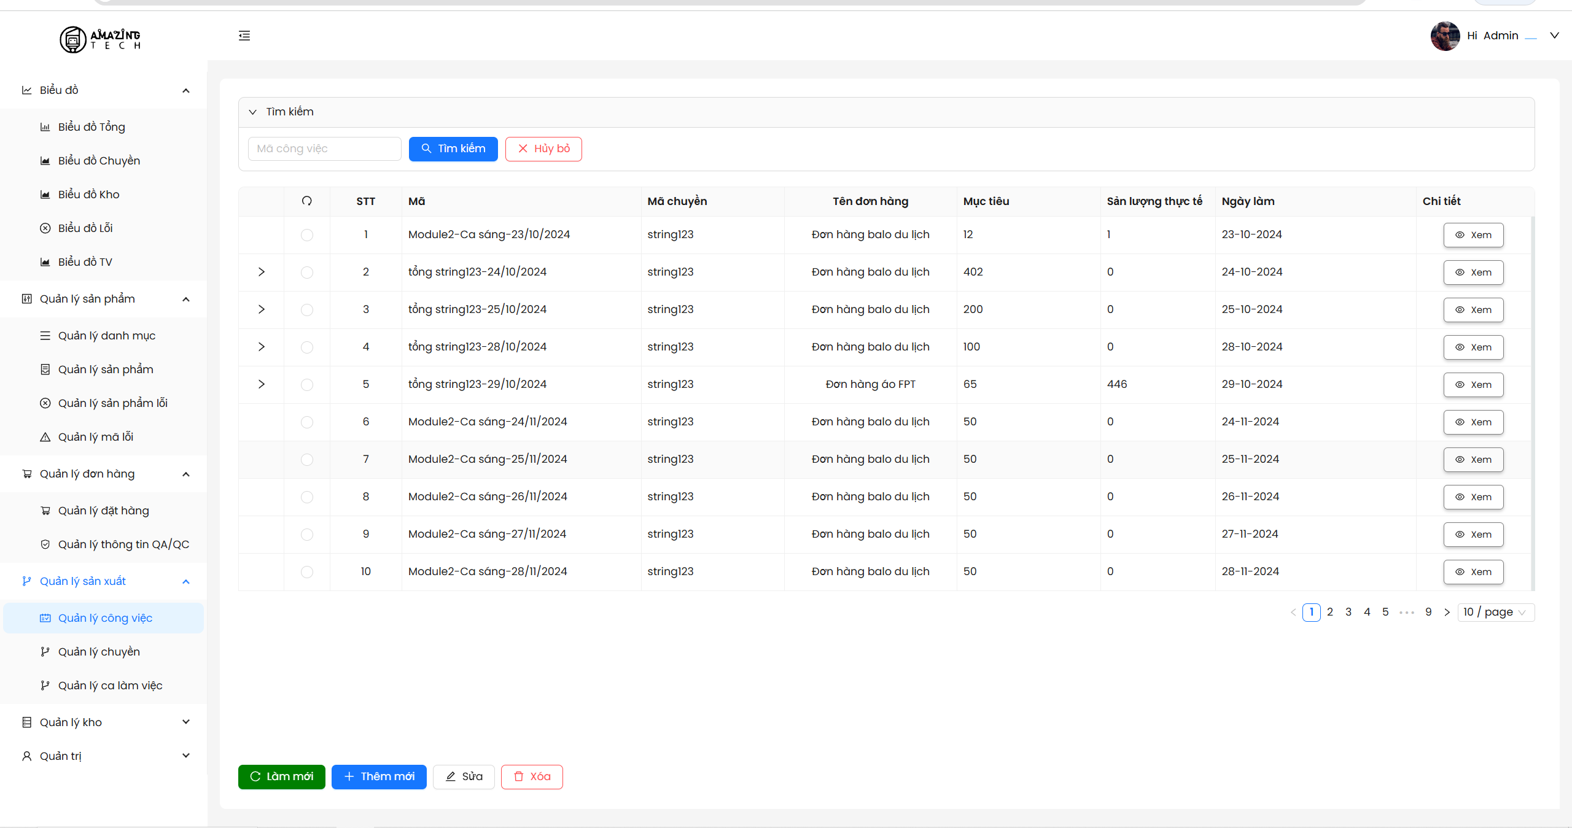This screenshot has width=1572, height=828.
Task: Select radio button for row 10
Action: (307, 572)
